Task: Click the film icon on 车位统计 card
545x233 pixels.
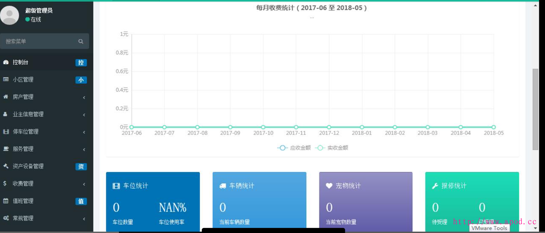Action: [116, 186]
